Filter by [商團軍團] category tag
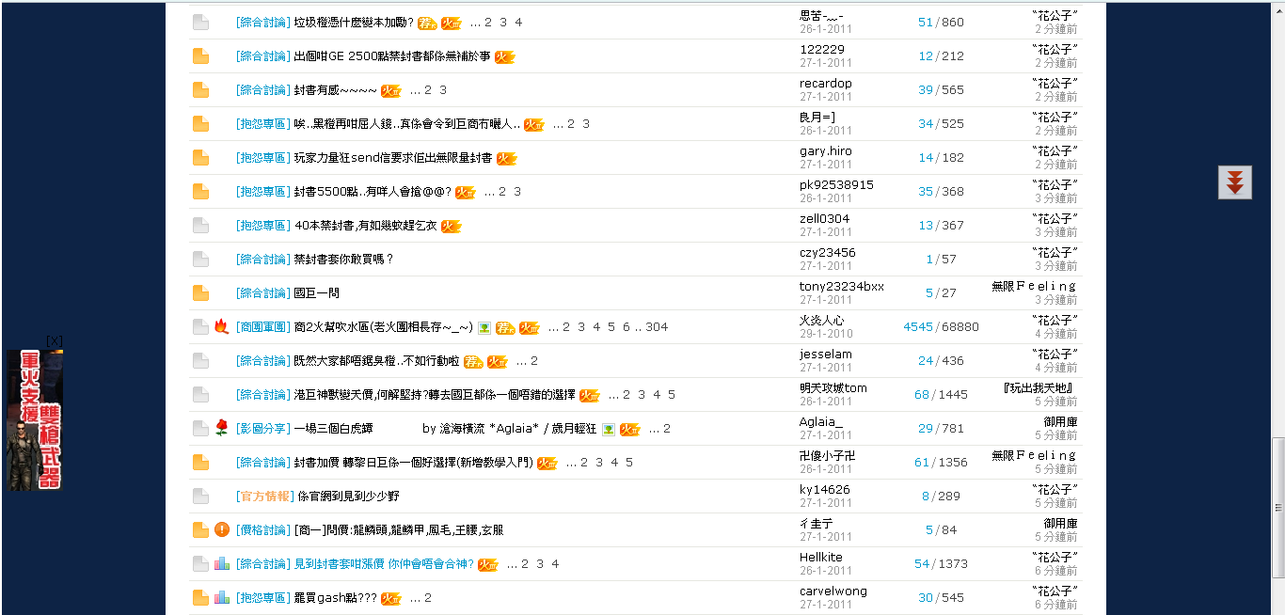 263,327
